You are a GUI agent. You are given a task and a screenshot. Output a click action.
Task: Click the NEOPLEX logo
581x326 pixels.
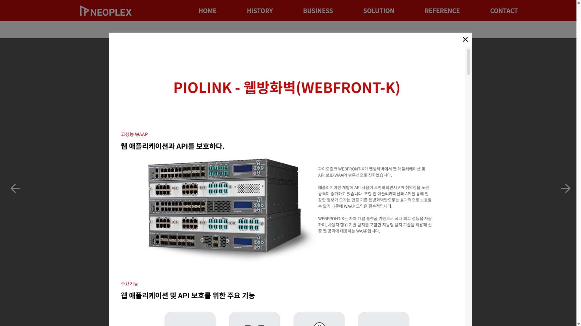pos(106,11)
